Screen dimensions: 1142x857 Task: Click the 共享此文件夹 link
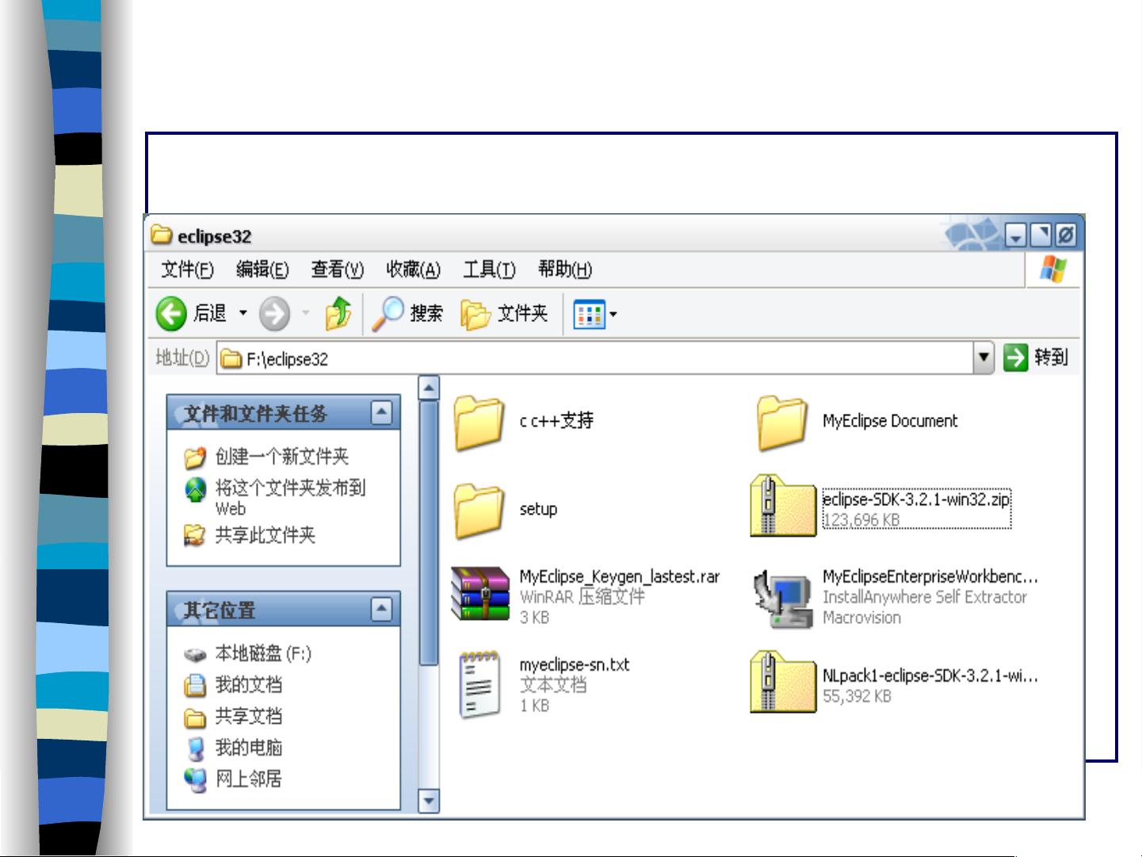click(x=265, y=535)
